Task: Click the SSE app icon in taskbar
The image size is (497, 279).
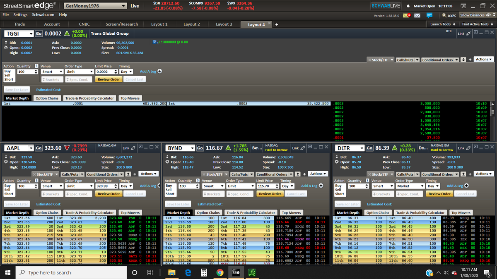Action: tap(235, 272)
